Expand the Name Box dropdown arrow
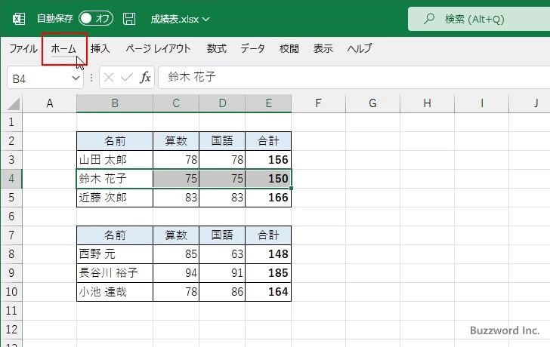Screen dimensions: 550x347 [76, 78]
